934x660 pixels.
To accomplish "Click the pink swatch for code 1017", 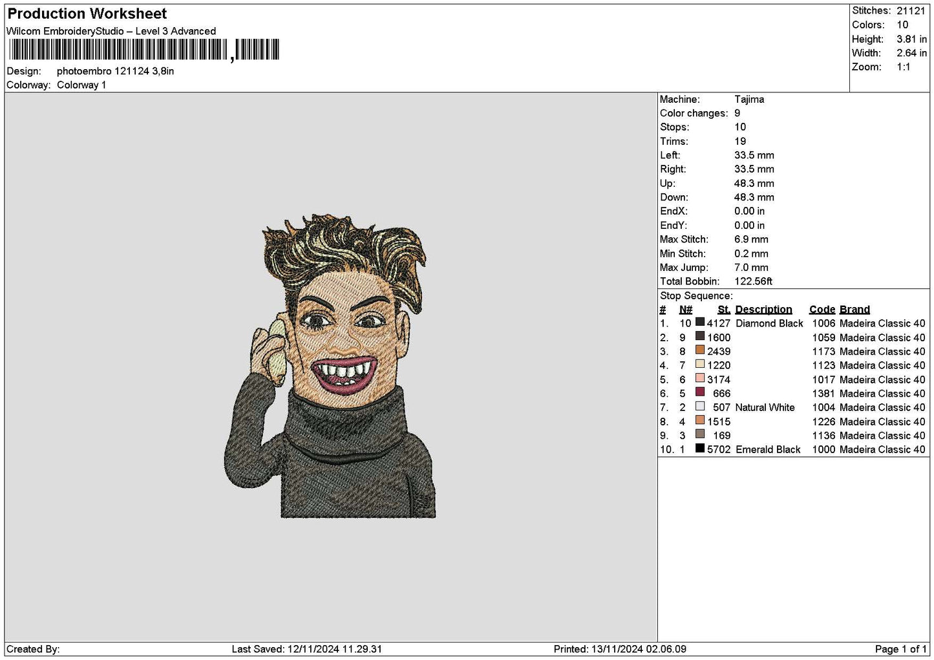I will (700, 379).
